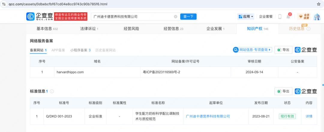The height and width of the screenshot is (132, 324).
Task: Select the 小程序备案 sub-tab
Action: pyautogui.click(x=80, y=50)
